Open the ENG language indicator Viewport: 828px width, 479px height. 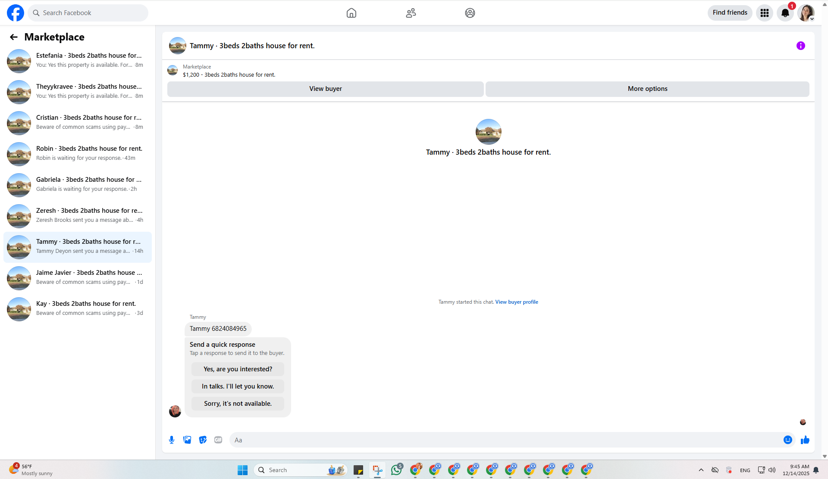745,470
